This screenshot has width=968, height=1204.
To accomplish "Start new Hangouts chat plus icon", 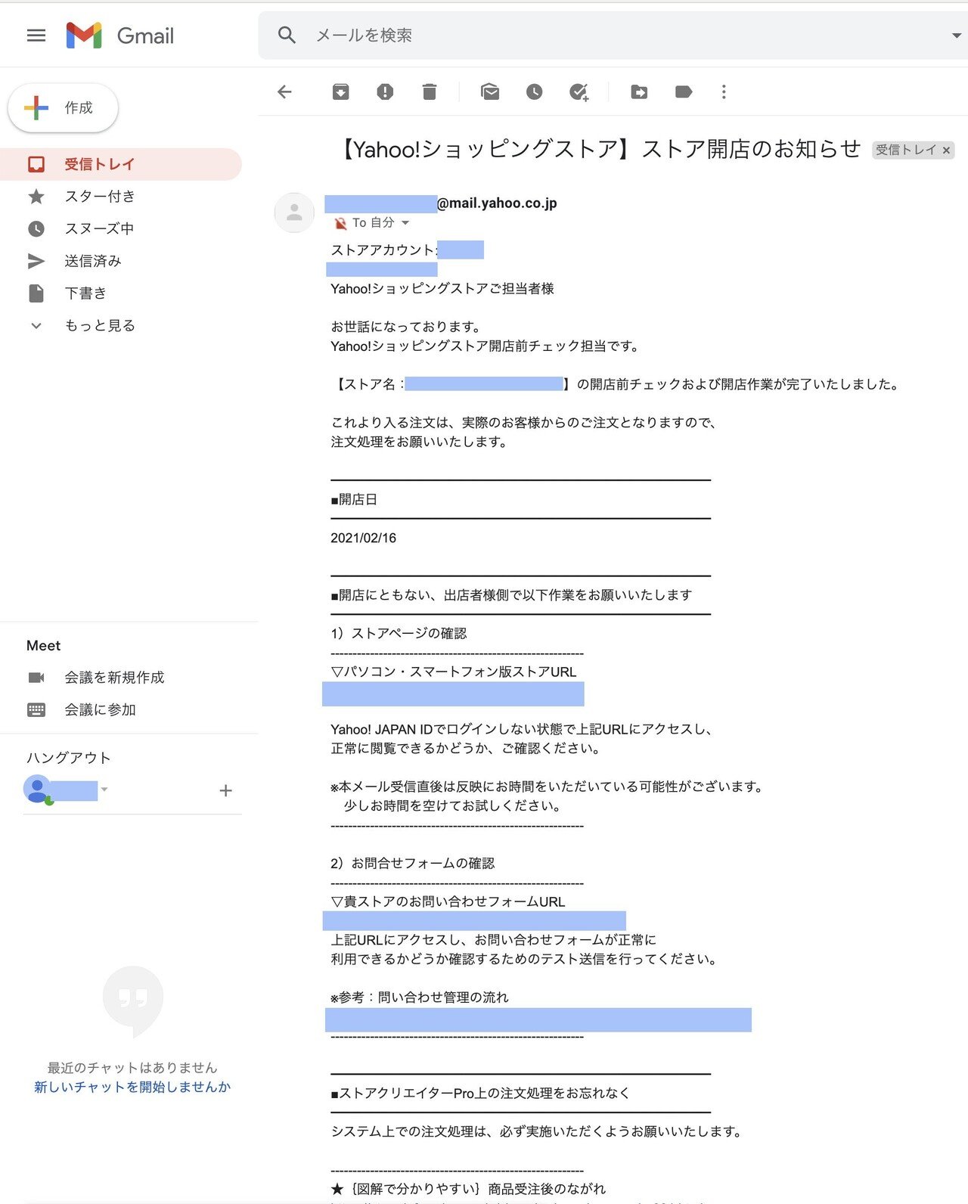I will tap(225, 791).
